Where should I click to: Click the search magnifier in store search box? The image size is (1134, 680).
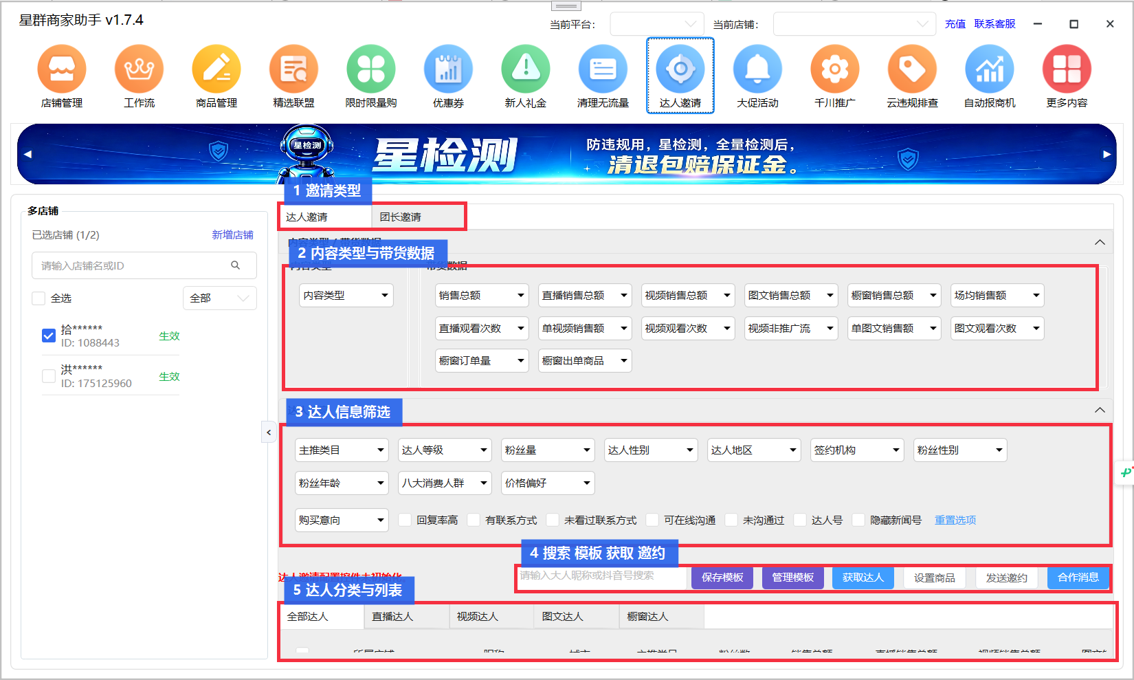point(236,265)
